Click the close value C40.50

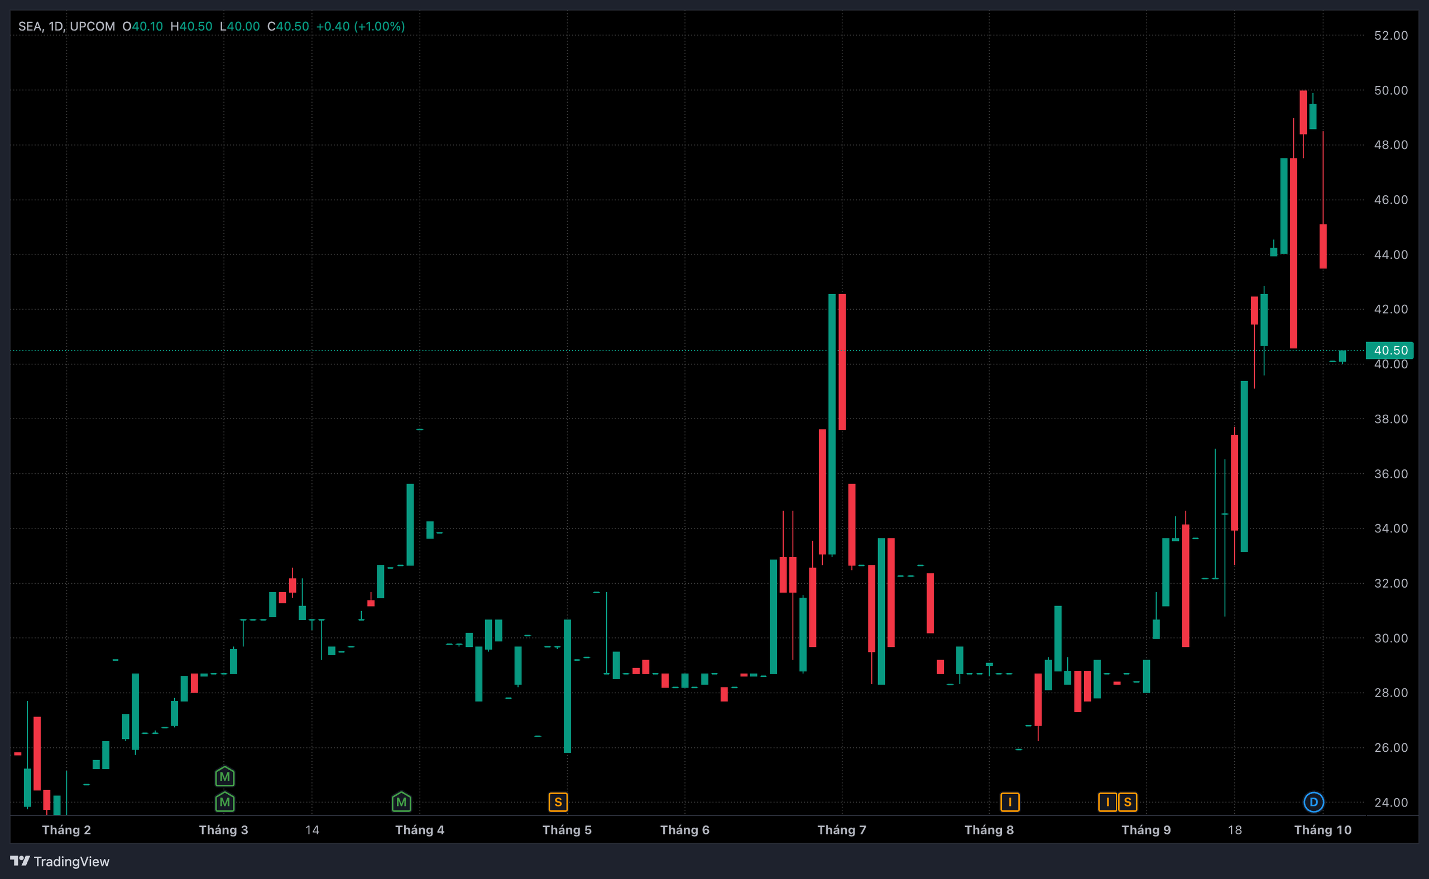tap(289, 26)
